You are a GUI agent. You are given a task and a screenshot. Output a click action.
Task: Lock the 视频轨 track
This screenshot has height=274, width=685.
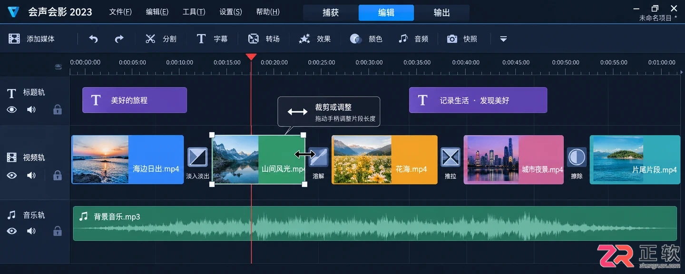[x=58, y=175]
